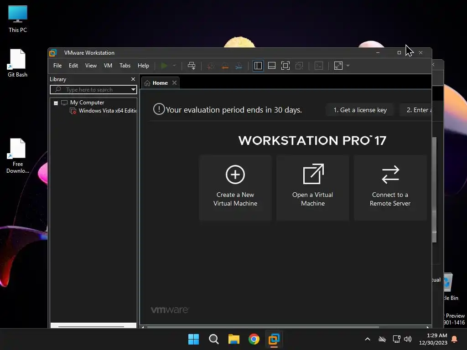Show hidden system tray icons
The height and width of the screenshot is (350, 467).
368,339
